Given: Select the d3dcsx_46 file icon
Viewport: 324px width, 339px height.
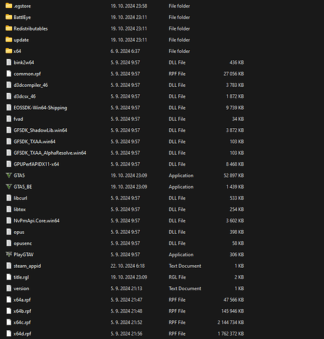Looking at the screenshot, I should click(x=9, y=96).
